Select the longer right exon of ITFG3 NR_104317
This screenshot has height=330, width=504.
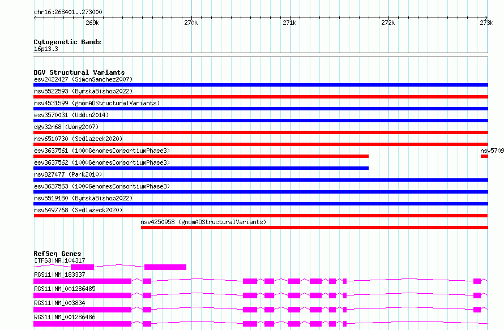(165, 267)
